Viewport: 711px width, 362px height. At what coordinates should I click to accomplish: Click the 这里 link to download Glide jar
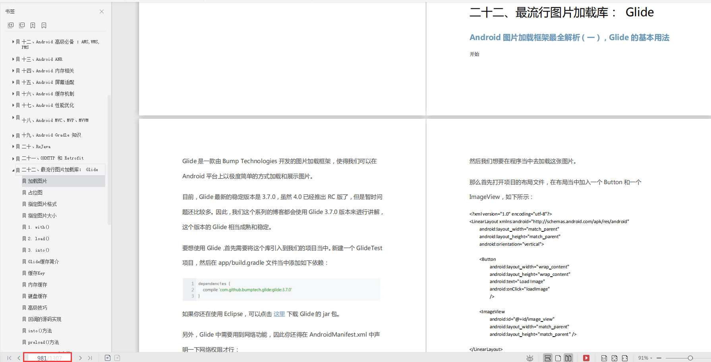pyautogui.click(x=279, y=314)
